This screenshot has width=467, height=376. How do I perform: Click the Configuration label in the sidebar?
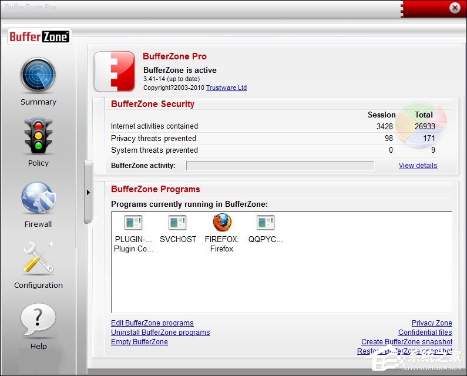[38, 285]
